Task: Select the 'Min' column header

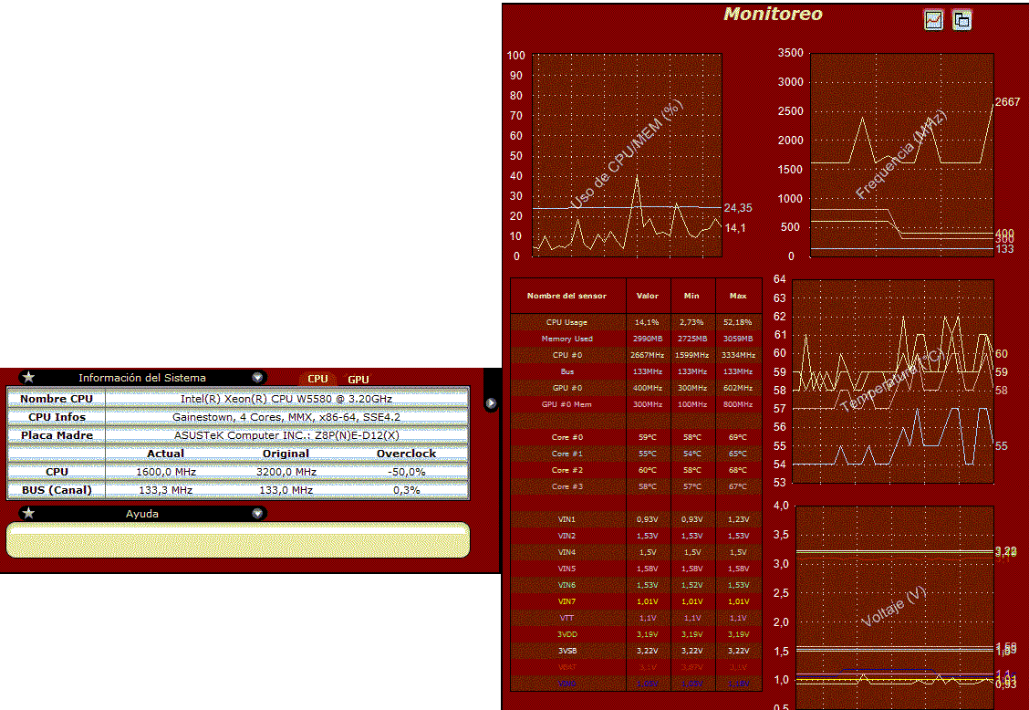Action: tap(691, 296)
